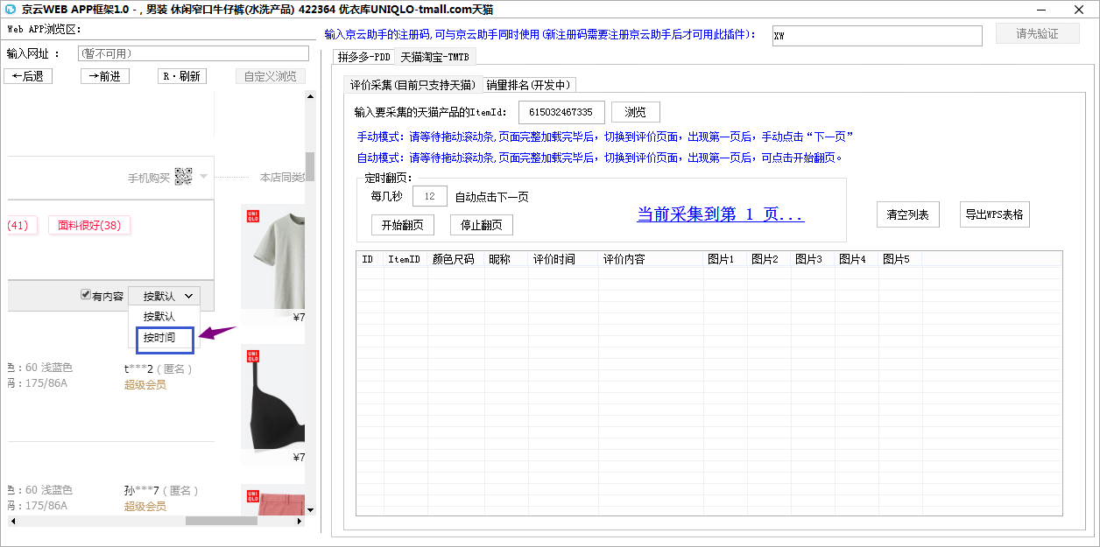Click the scroll-up arrow of browser pane
1100x547 pixels.
(x=310, y=98)
